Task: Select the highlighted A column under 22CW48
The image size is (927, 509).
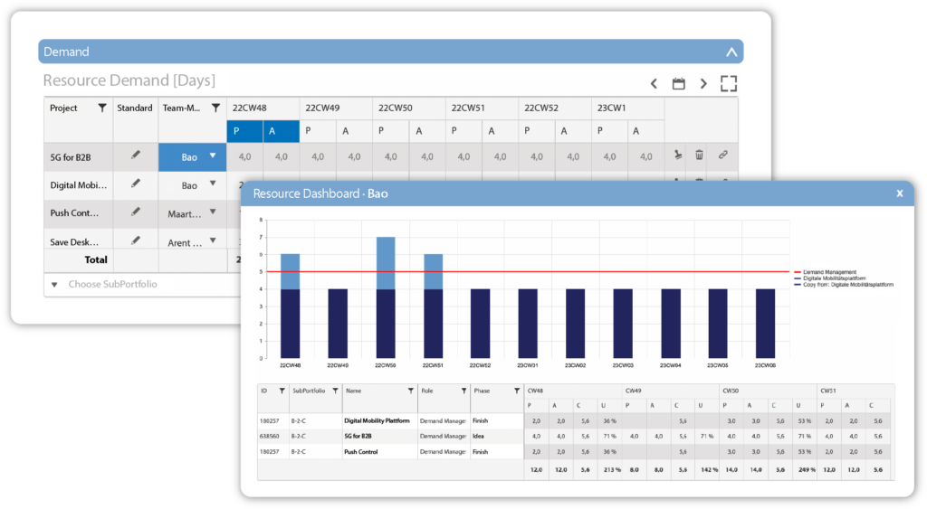Action: (x=281, y=131)
